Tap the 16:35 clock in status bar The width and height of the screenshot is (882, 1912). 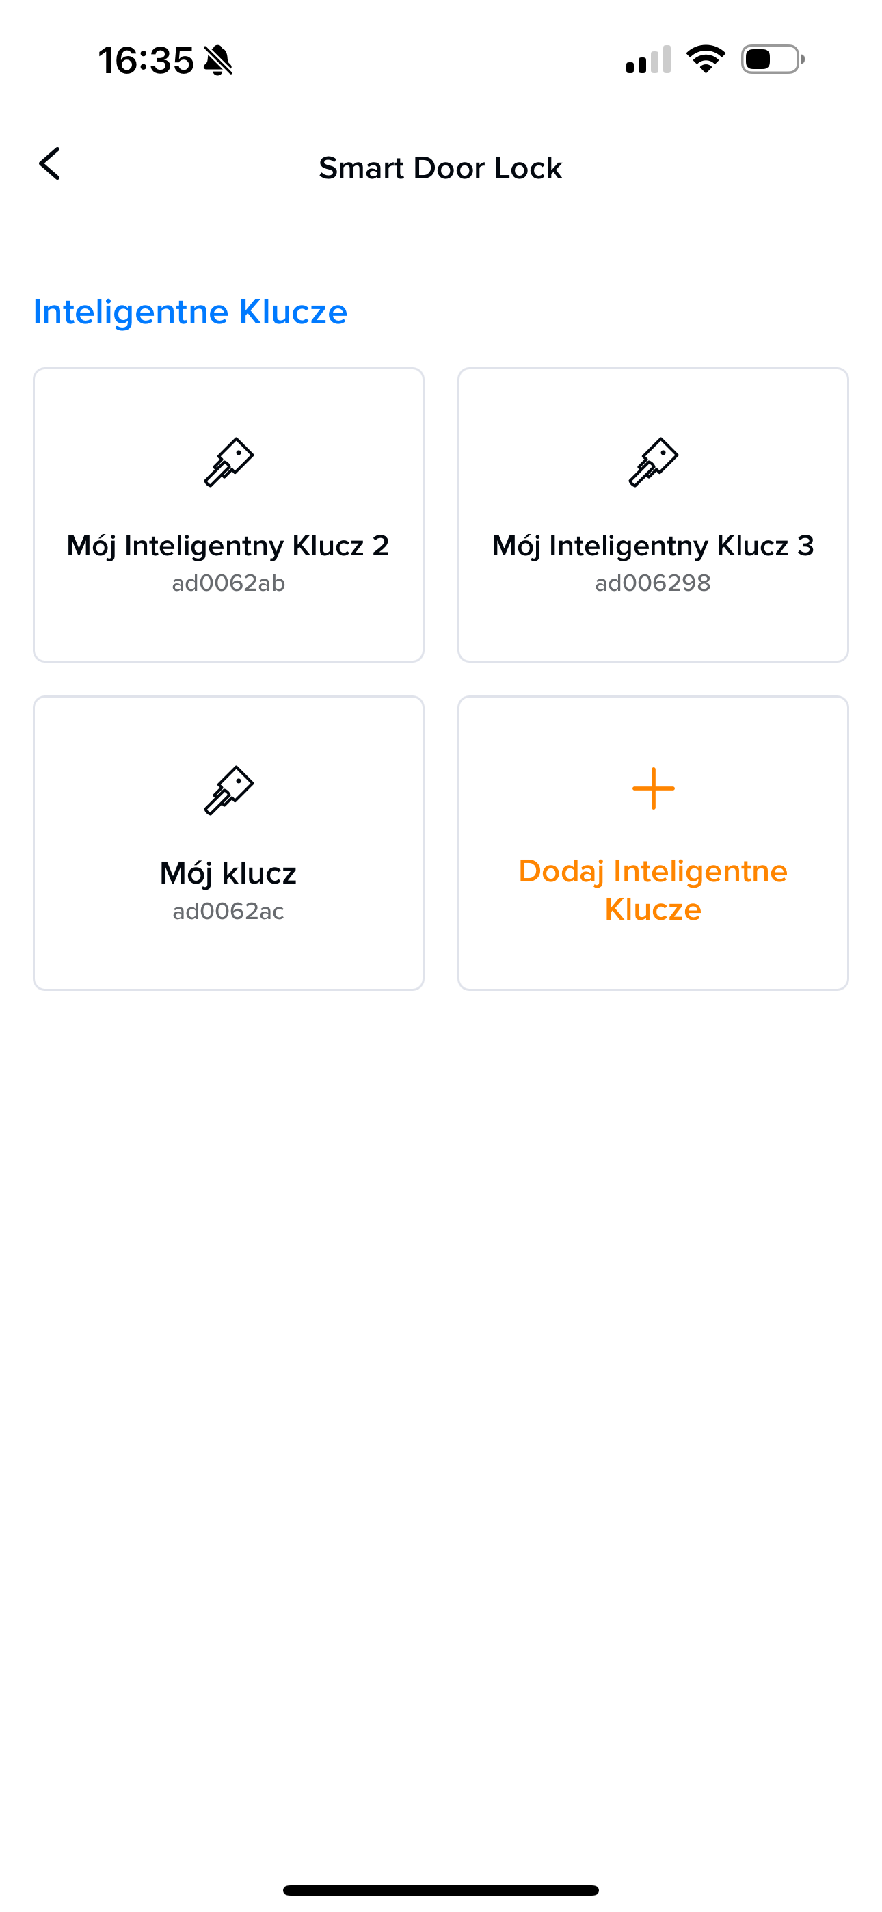146,60
